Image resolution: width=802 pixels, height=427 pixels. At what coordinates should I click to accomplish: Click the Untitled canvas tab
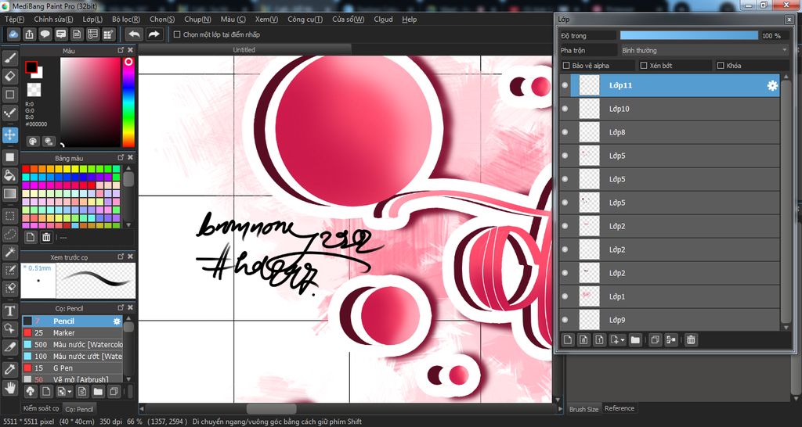[244, 49]
